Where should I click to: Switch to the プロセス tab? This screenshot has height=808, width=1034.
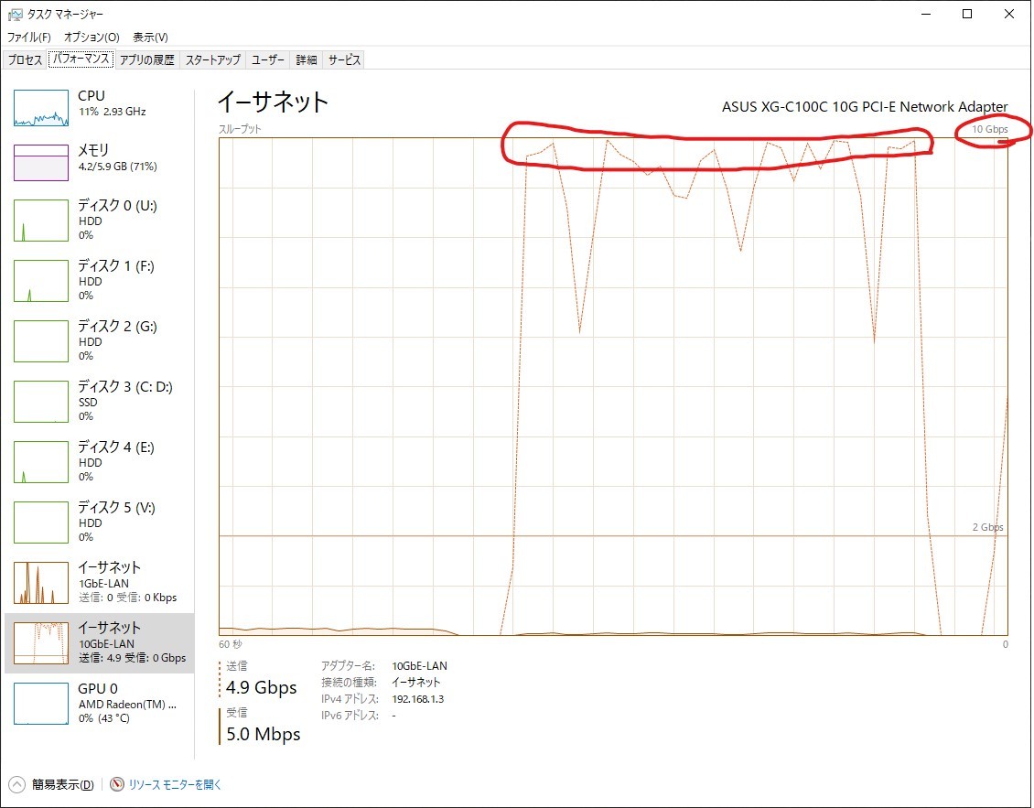click(25, 60)
